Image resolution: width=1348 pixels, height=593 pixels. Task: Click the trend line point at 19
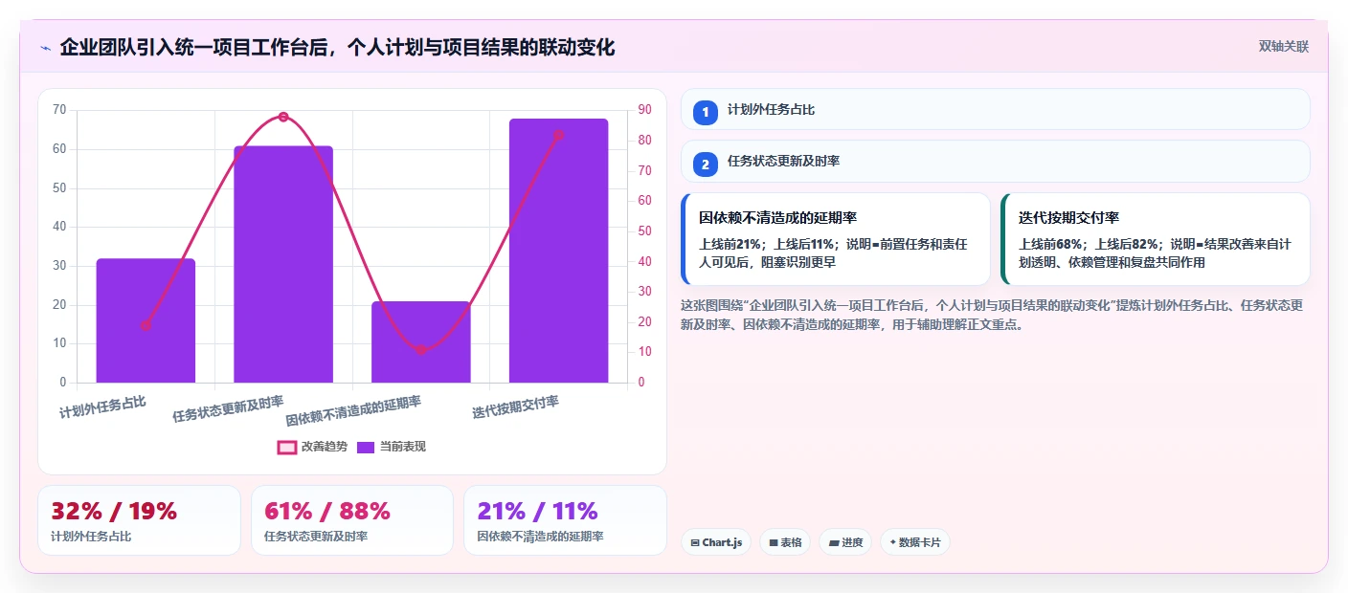click(x=146, y=325)
